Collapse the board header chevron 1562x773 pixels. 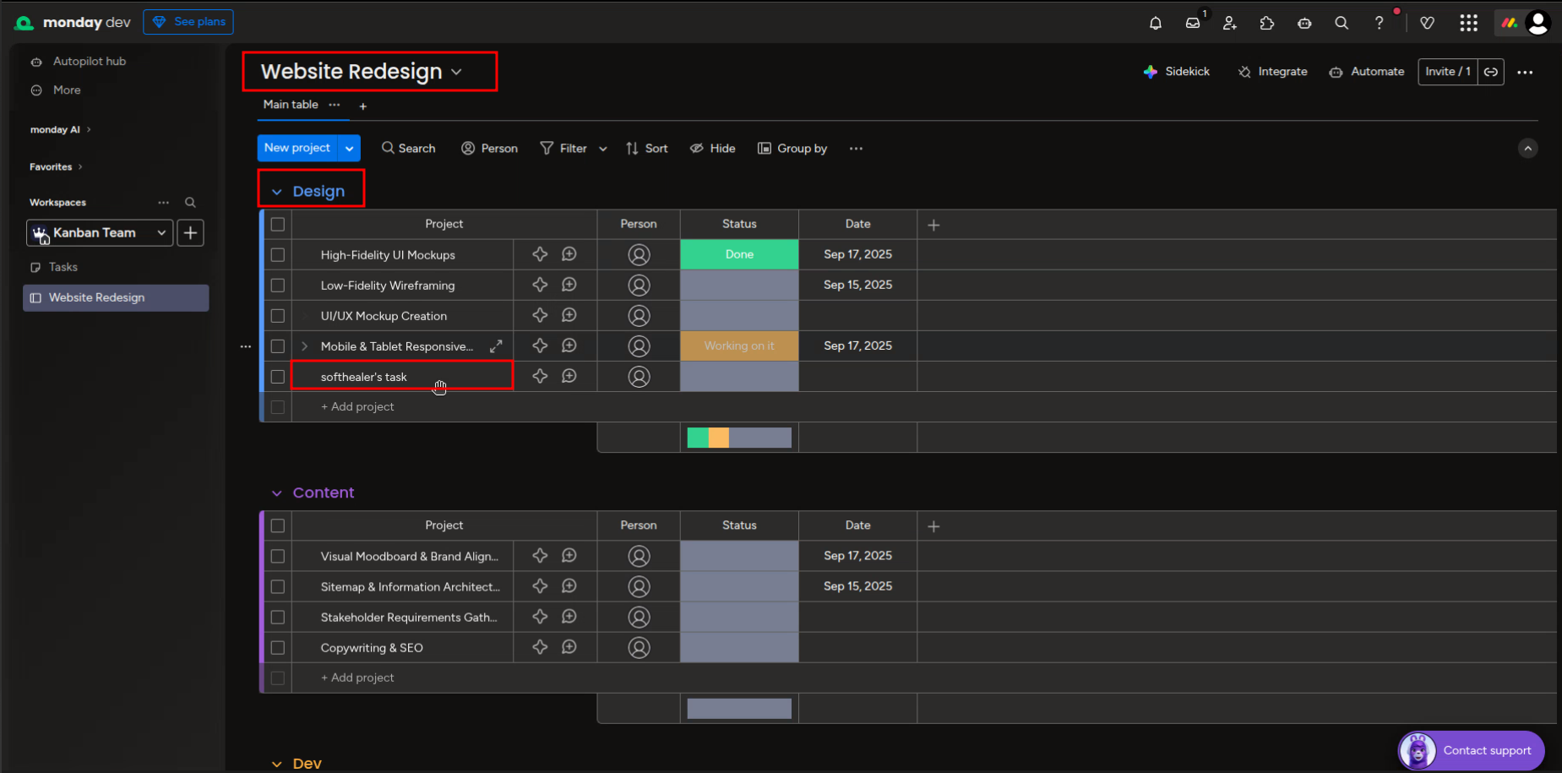click(x=1528, y=149)
